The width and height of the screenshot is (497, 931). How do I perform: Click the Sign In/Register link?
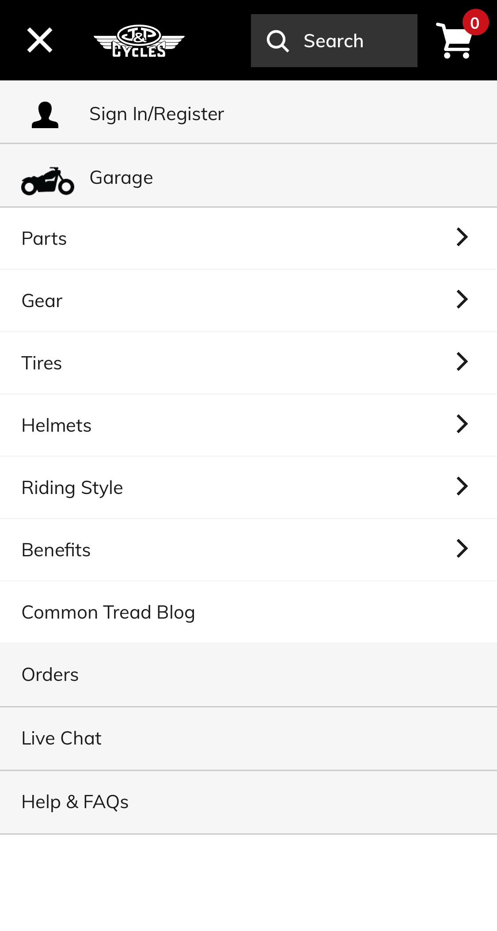click(x=156, y=113)
